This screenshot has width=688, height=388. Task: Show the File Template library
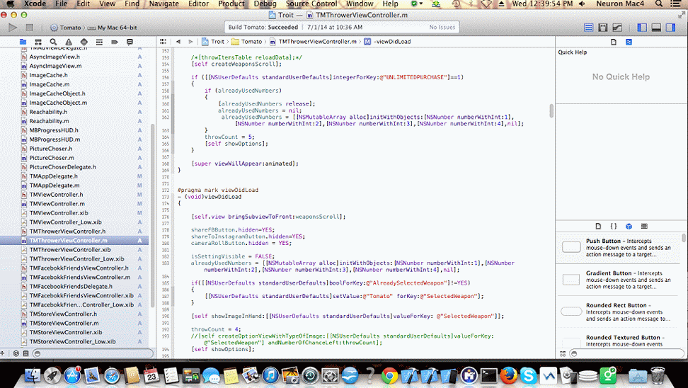[x=598, y=227]
